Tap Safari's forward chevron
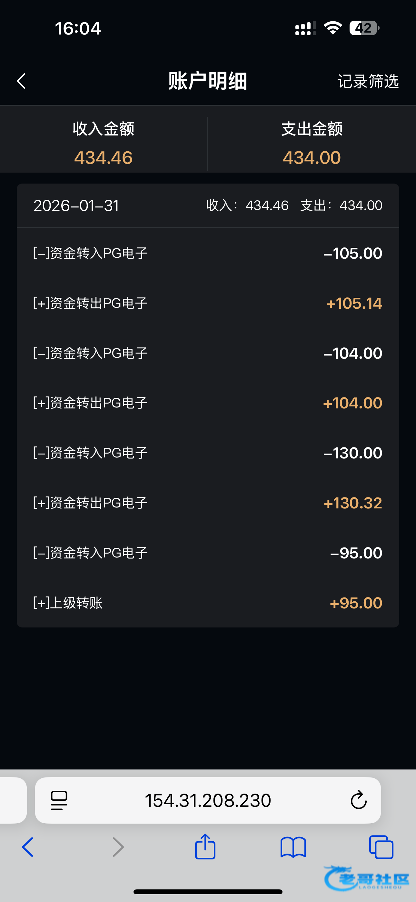416x902 pixels. [118, 847]
